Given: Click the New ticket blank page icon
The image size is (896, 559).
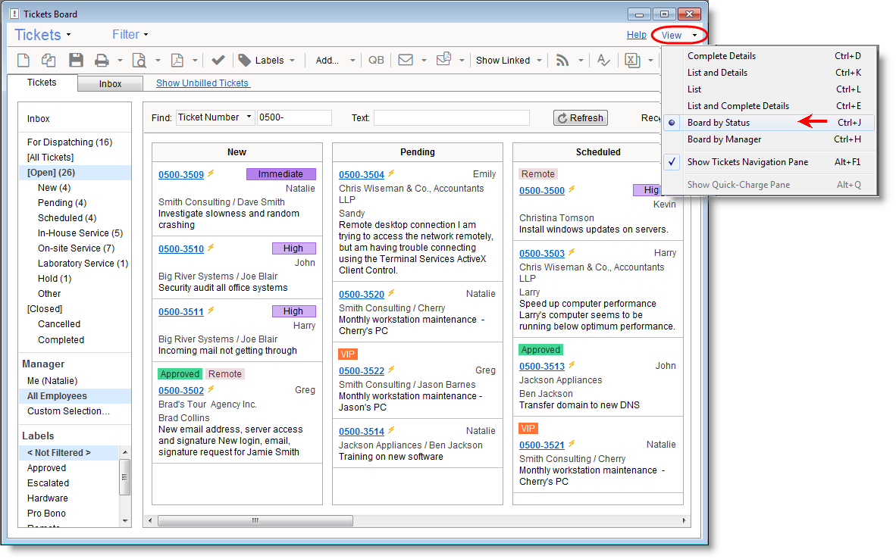Looking at the screenshot, I should (x=23, y=61).
